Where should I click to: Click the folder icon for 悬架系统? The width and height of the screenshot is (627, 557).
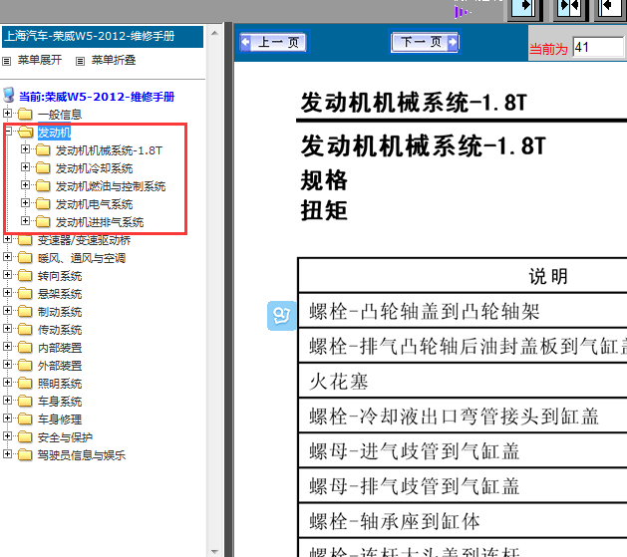[x=25, y=293]
